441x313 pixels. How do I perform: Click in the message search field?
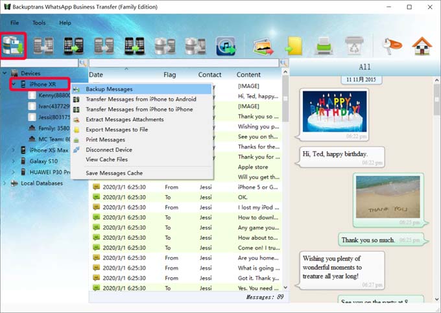pos(184,63)
